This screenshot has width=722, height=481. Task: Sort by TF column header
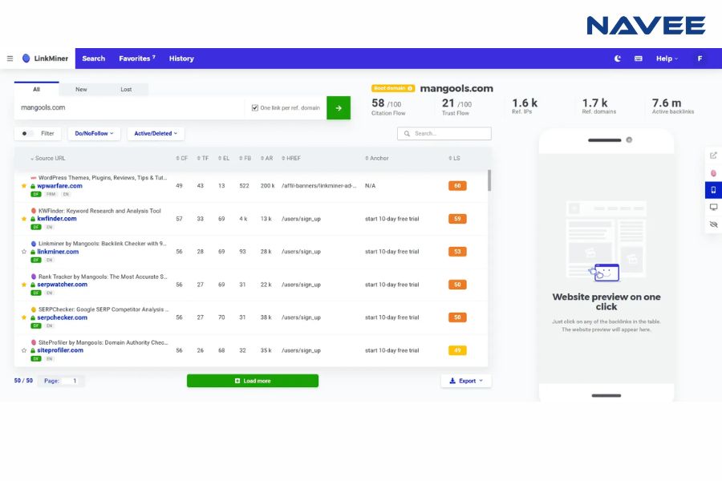point(203,159)
